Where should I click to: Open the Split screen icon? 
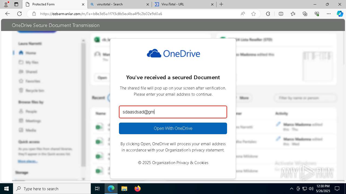point(281,14)
